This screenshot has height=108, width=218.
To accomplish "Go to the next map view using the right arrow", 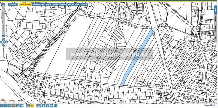I will tap(14, 106).
